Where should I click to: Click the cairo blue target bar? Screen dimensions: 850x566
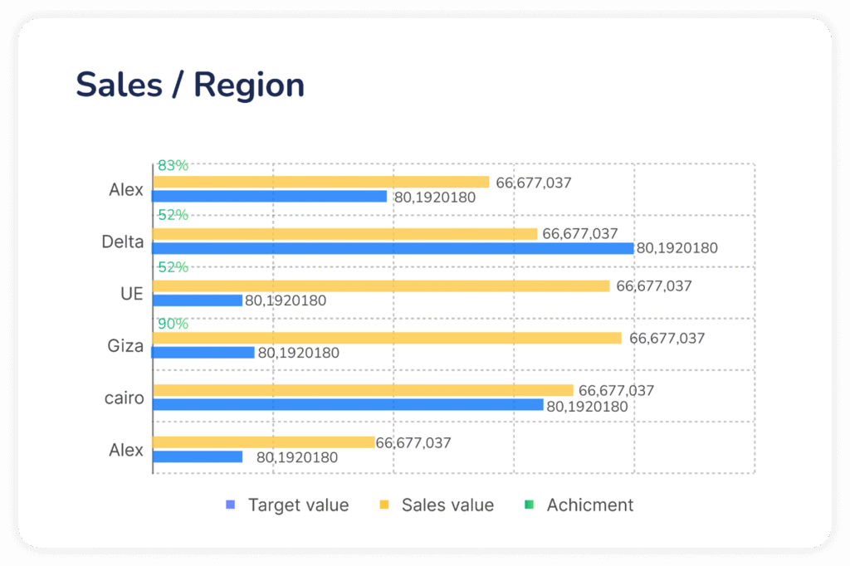pyautogui.click(x=348, y=405)
